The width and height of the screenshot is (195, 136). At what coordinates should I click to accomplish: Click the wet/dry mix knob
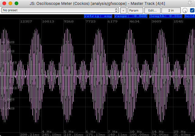185,10
